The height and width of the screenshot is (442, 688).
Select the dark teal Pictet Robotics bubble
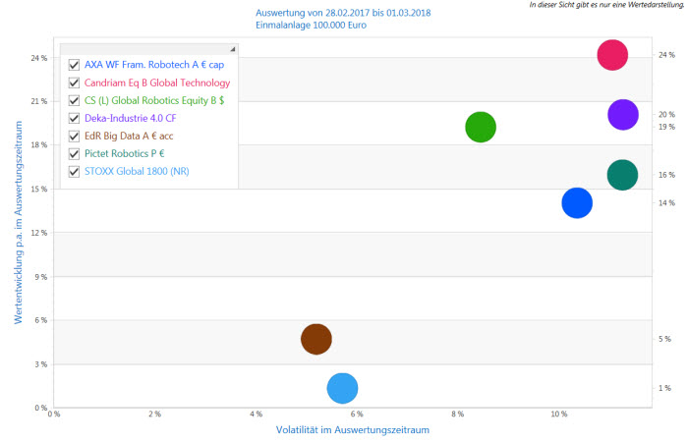(622, 175)
